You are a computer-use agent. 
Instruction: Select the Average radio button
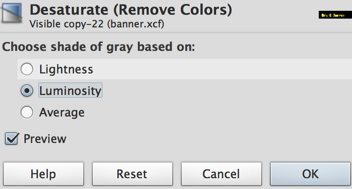coord(27,112)
